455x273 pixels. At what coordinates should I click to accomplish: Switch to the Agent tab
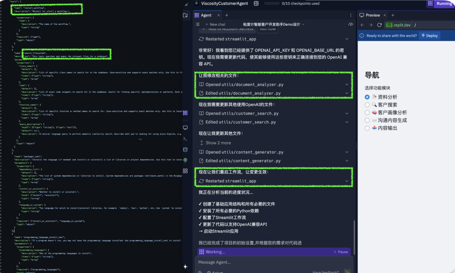206,15
